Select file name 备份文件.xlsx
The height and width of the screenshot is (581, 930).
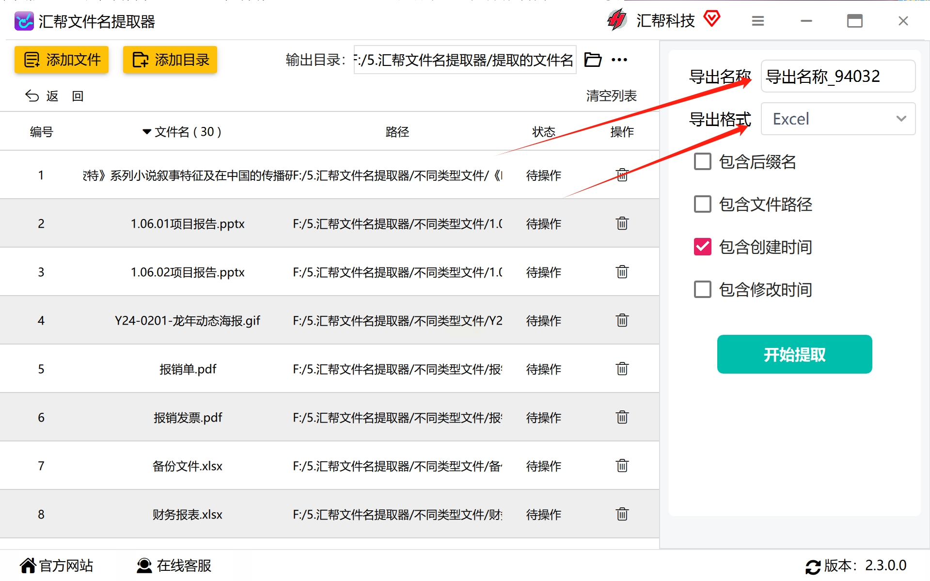click(x=188, y=466)
